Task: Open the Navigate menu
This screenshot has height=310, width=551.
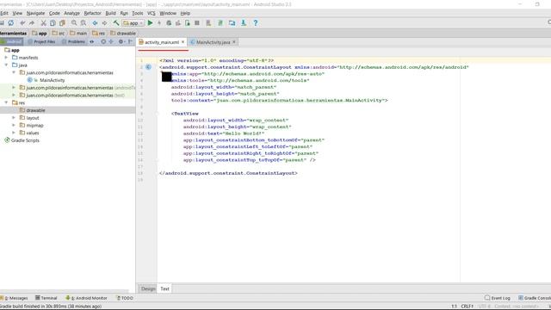Action: [x=35, y=13]
